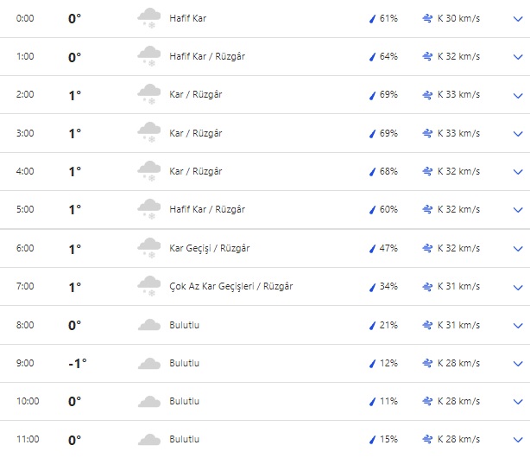Select the 'Hafif Kar' condition at 0:00
The height and width of the screenshot is (458, 530).
[x=188, y=18]
